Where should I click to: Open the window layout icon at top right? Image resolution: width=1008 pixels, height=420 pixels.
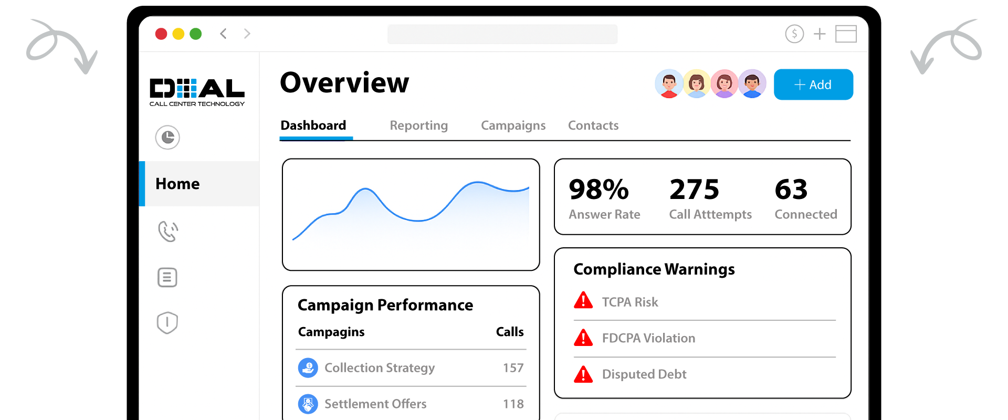pyautogui.click(x=846, y=34)
